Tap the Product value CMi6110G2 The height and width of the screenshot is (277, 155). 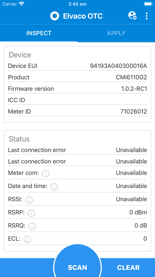[131, 77]
